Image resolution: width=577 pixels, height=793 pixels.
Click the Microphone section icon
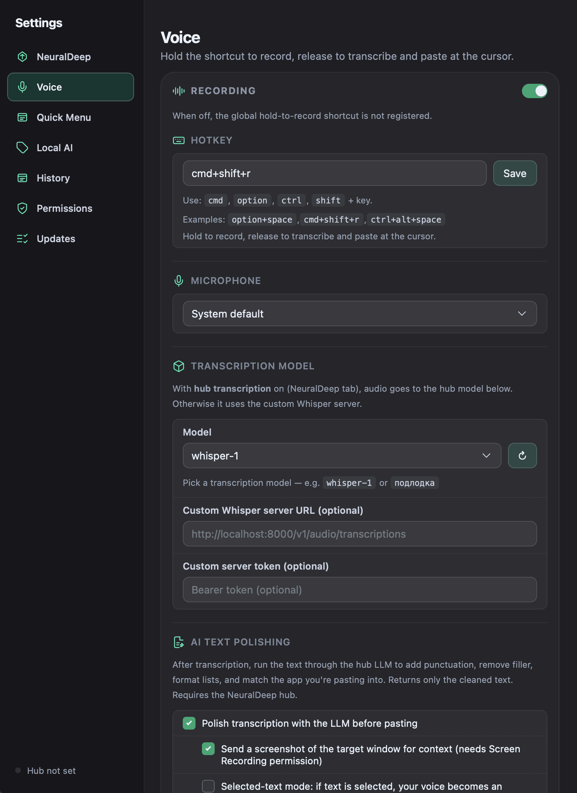179,281
